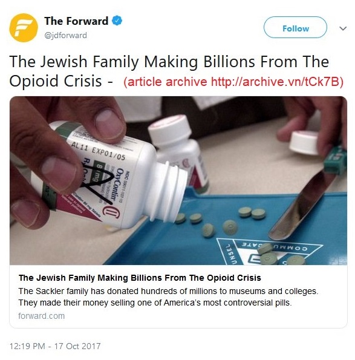The width and height of the screenshot is (355, 360).
Task: Open the forward.com domain link
Action: [x=41, y=316]
